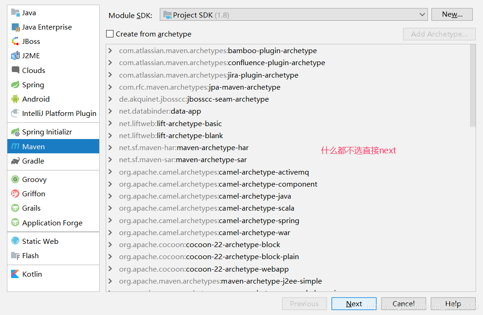Click the Kotlin icon
The width and height of the screenshot is (483, 315).
point(15,274)
